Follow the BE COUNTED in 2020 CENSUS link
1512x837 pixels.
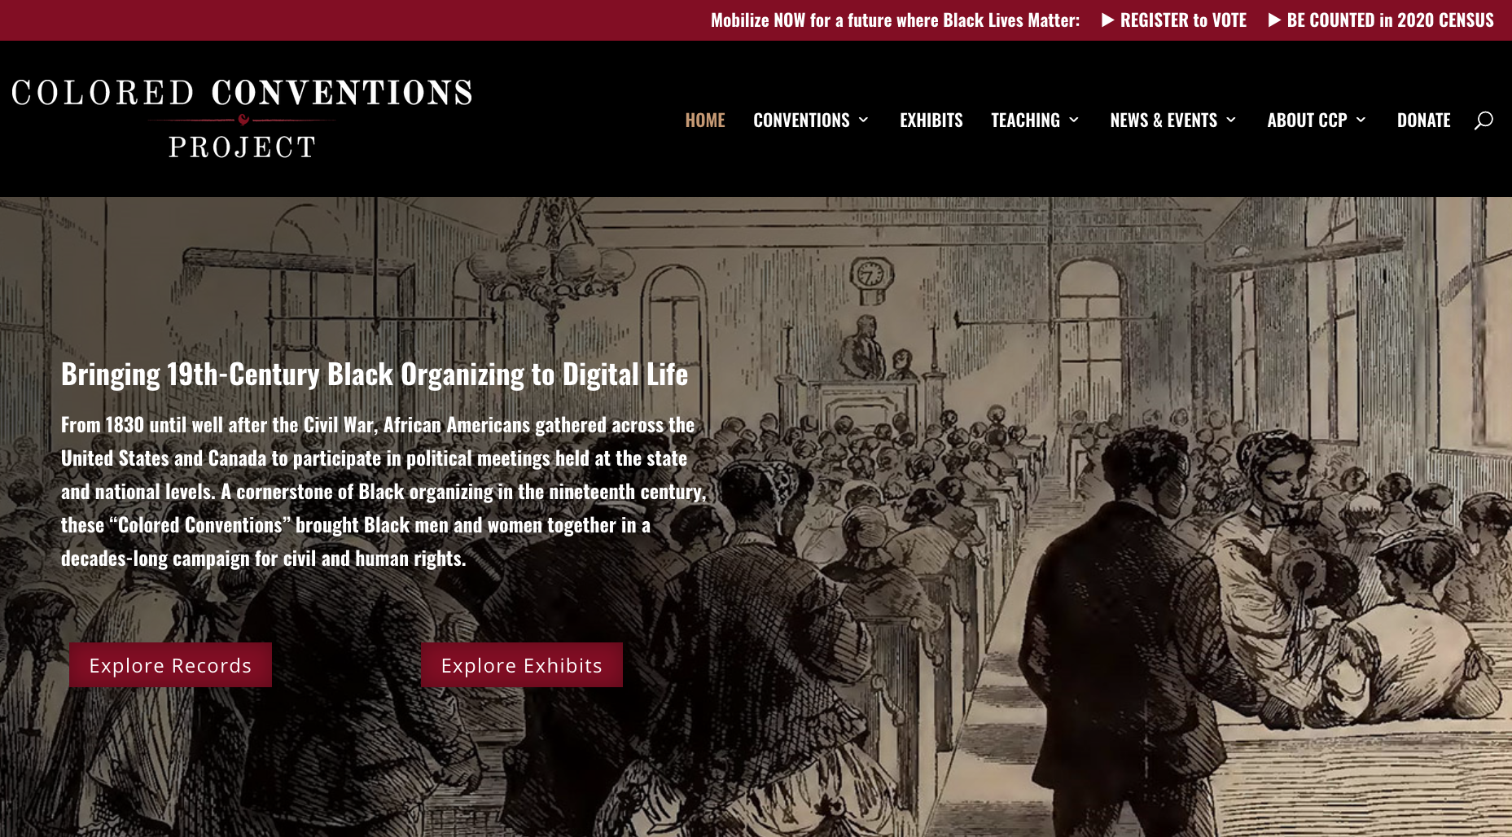(x=1390, y=20)
